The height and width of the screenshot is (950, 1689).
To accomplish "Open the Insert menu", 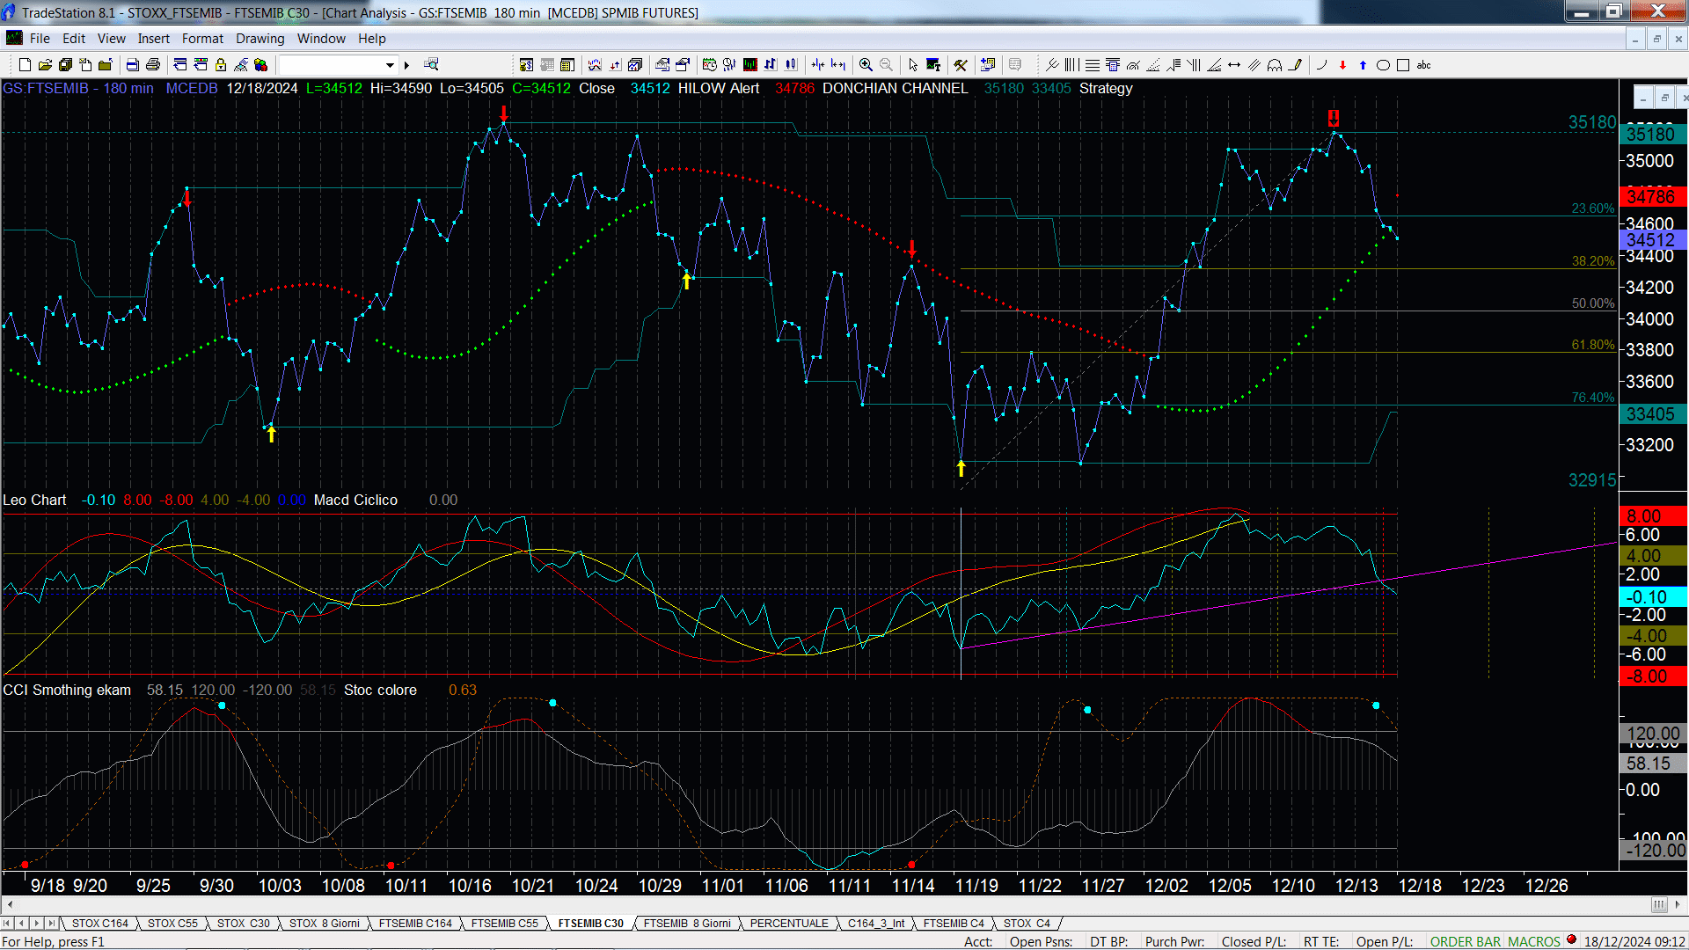I will click(153, 38).
